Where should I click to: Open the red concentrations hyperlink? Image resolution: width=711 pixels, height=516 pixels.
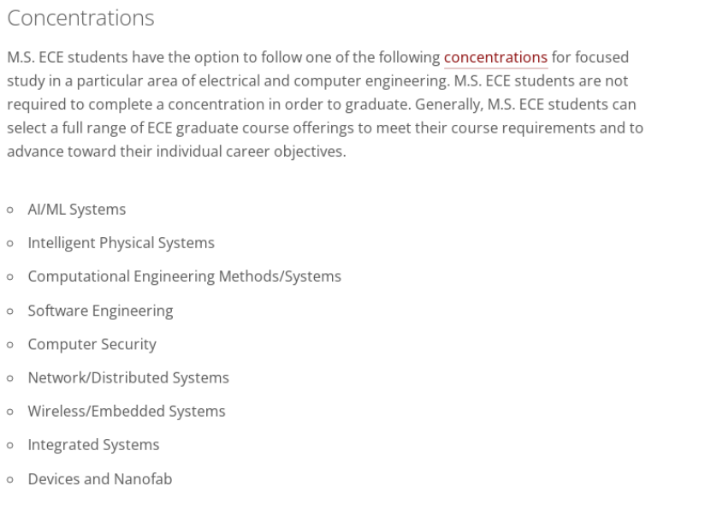tap(495, 57)
